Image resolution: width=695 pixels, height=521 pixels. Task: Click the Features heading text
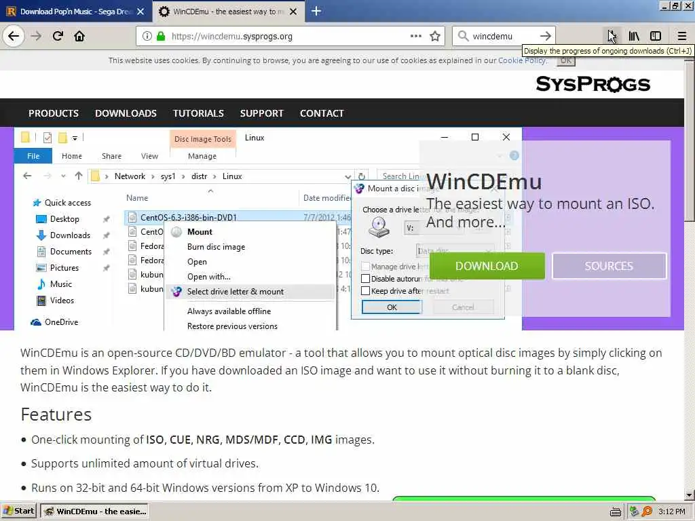click(x=56, y=414)
